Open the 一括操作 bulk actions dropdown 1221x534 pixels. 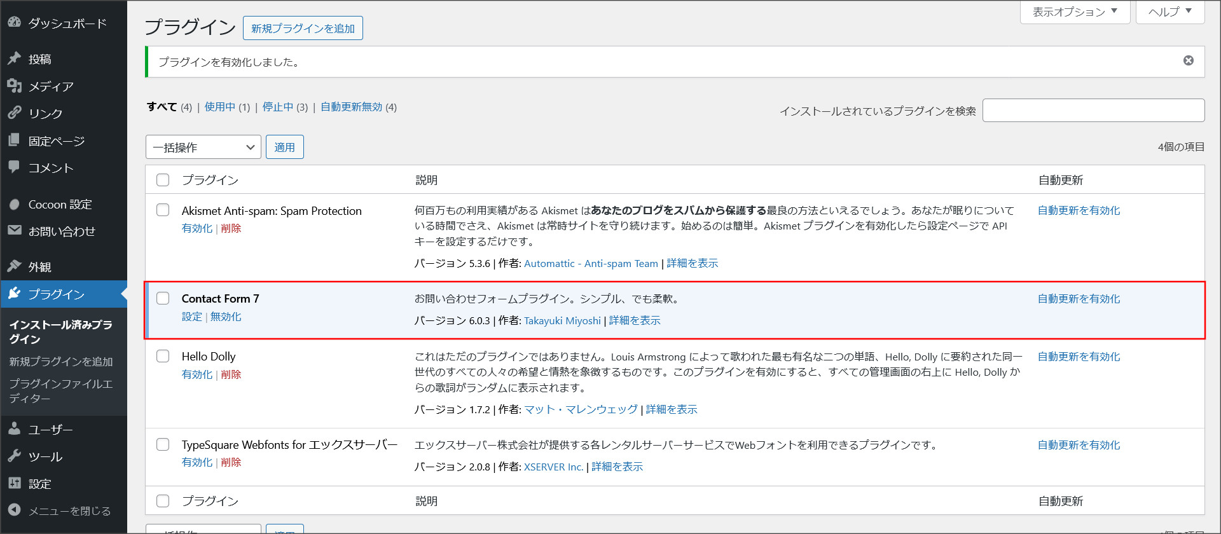pyautogui.click(x=203, y=147)
